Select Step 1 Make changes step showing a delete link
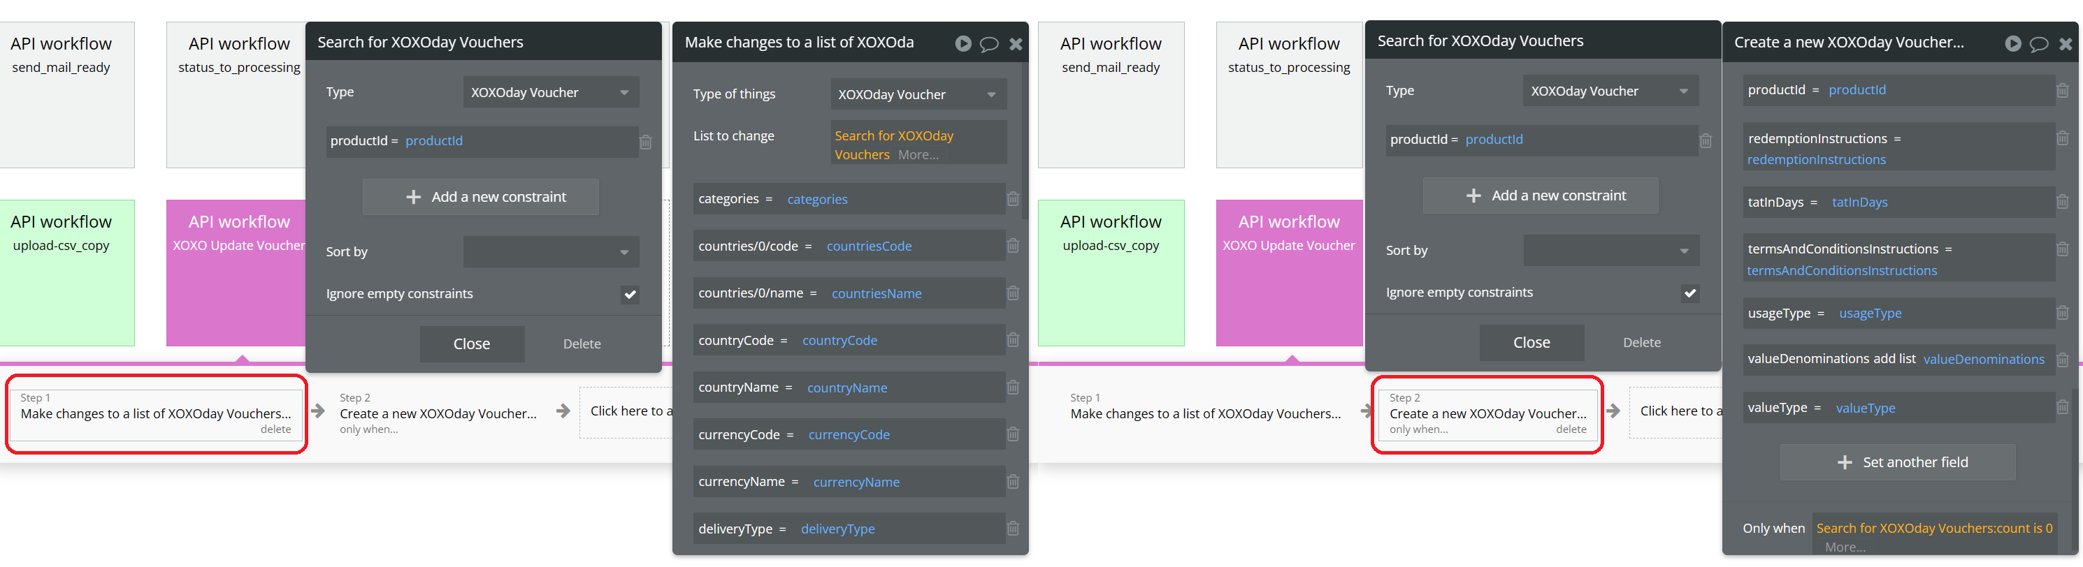This screenshot has width=2083, height=567. pos(156,414)
